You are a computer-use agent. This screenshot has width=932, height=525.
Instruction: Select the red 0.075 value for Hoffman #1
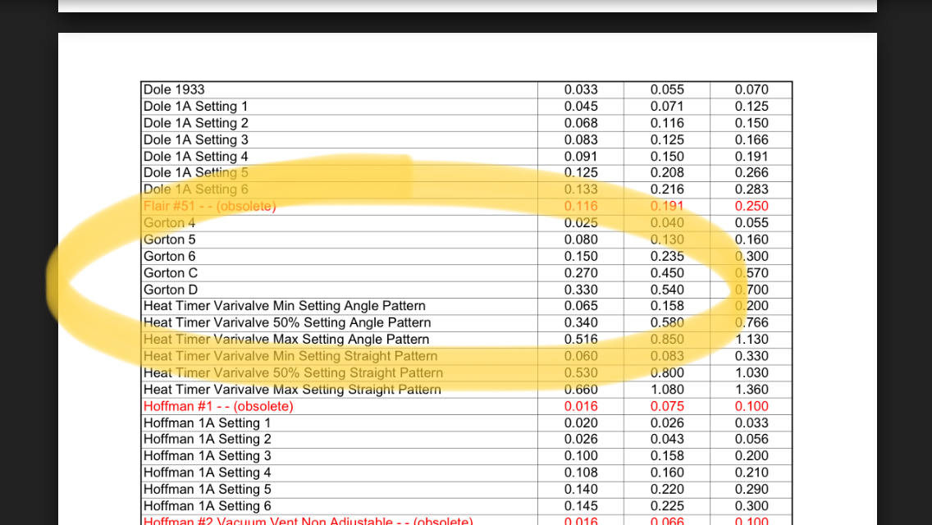(x=667, y=406)
